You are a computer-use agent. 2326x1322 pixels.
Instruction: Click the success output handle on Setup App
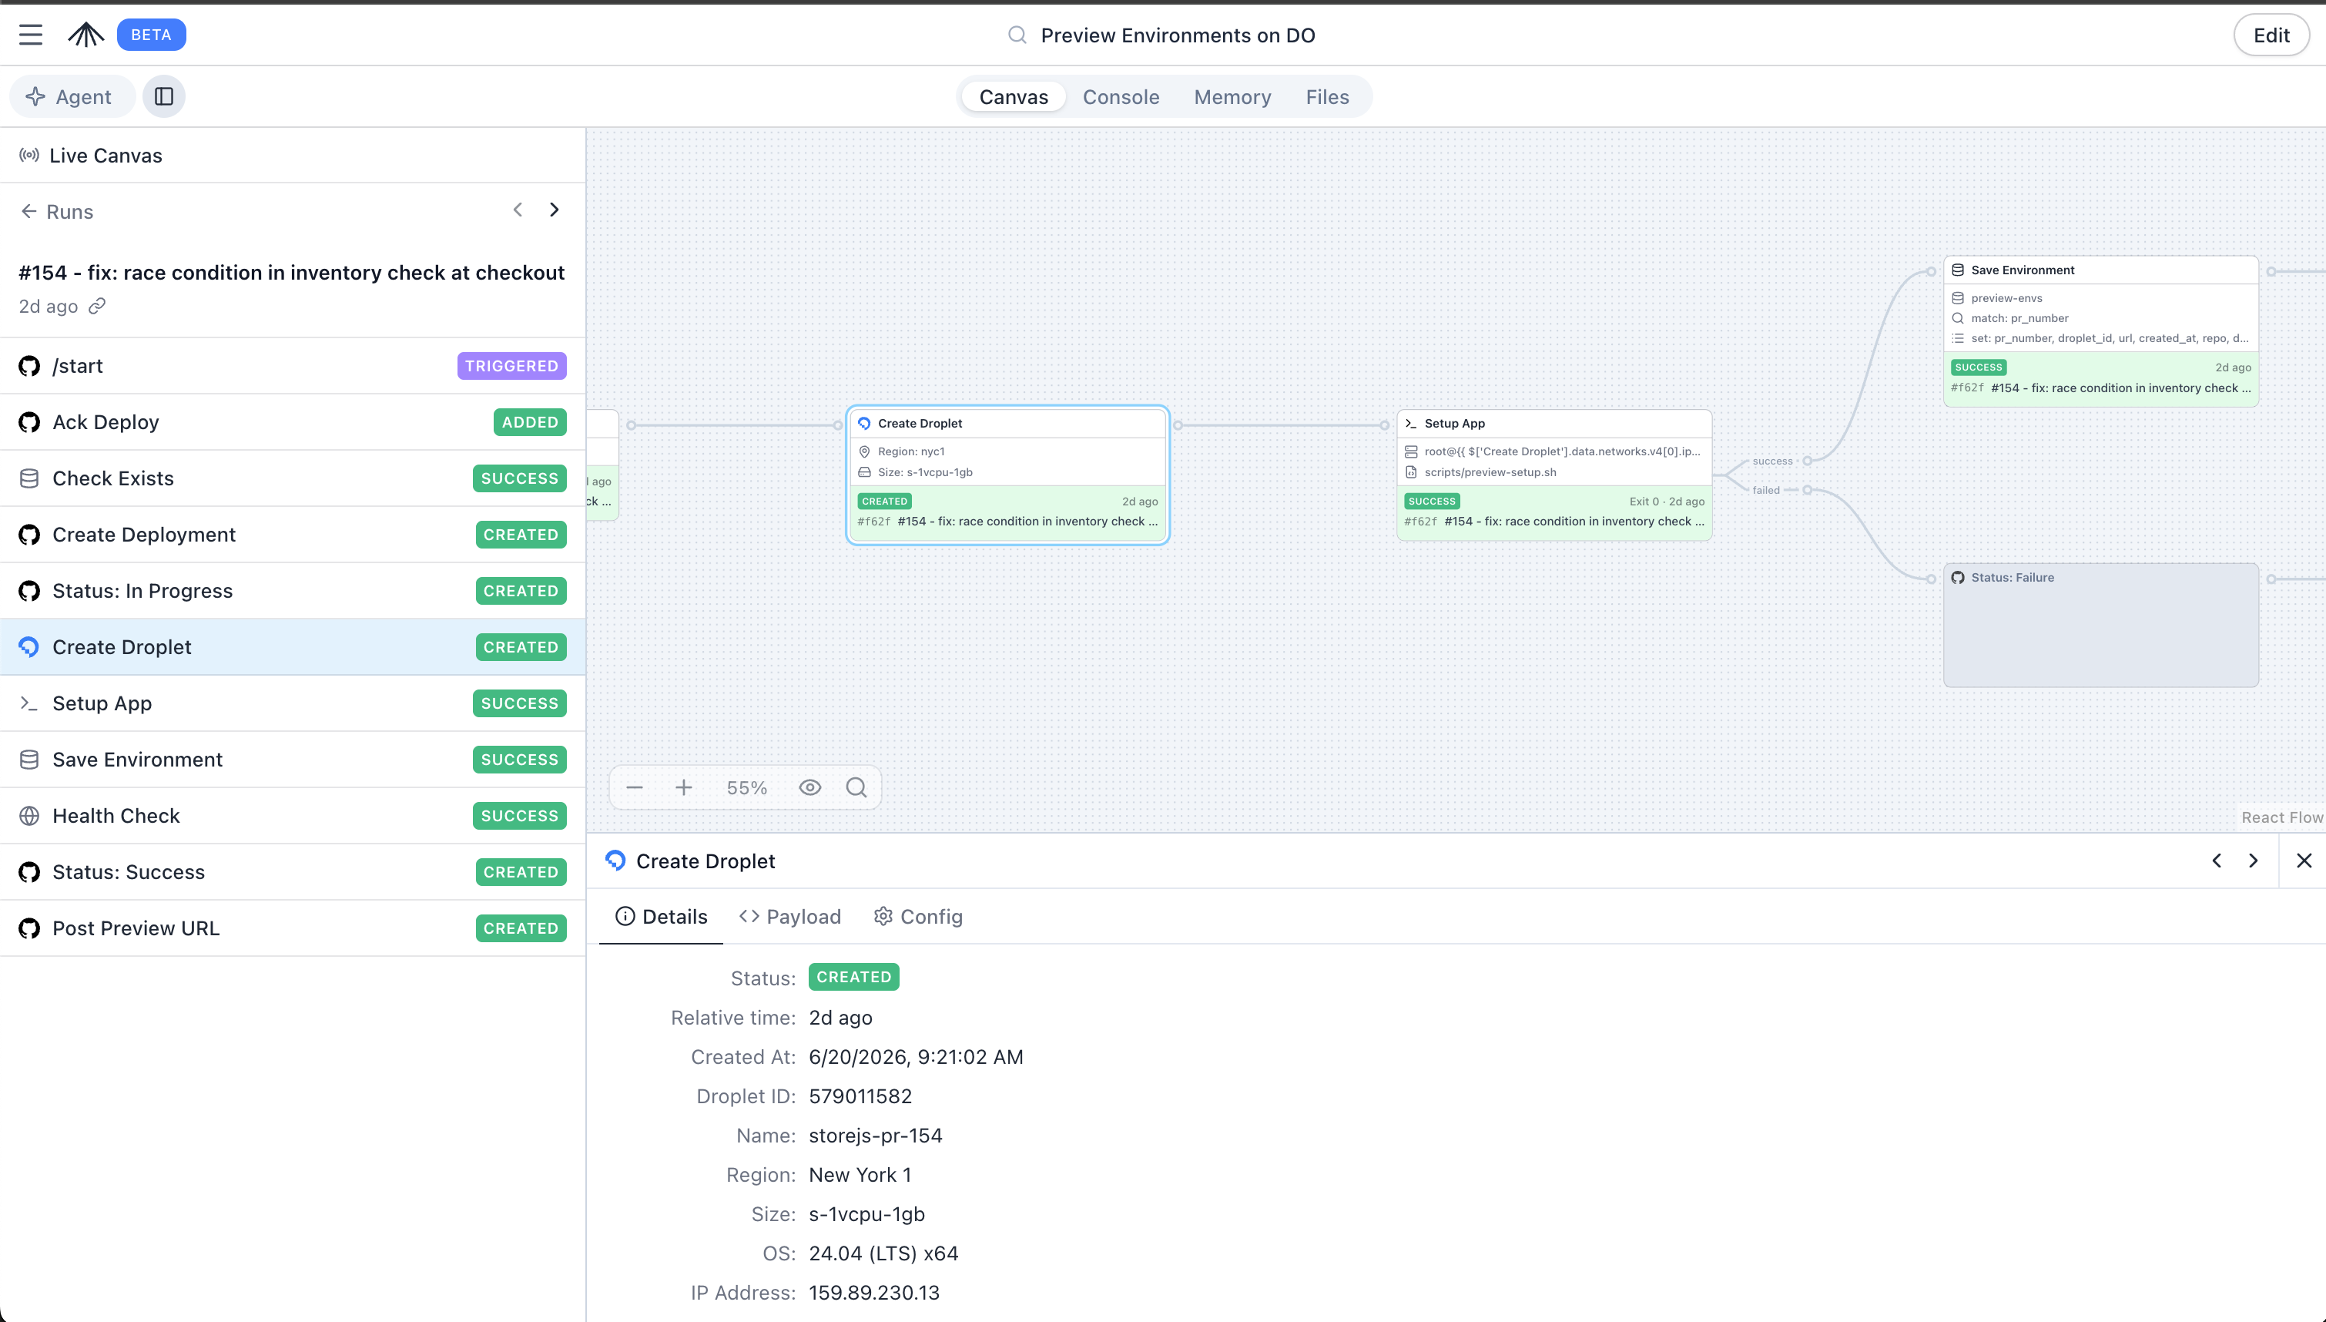[1807, 461]
